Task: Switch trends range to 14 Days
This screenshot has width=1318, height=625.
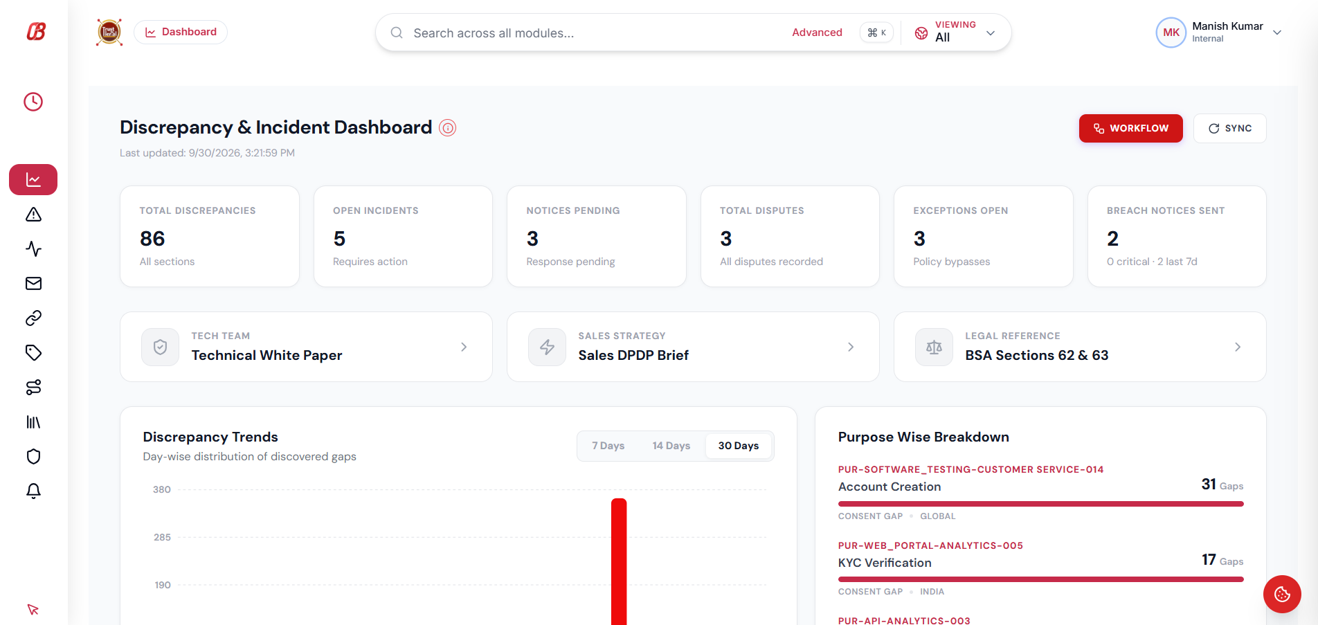Action: (671, 446)
